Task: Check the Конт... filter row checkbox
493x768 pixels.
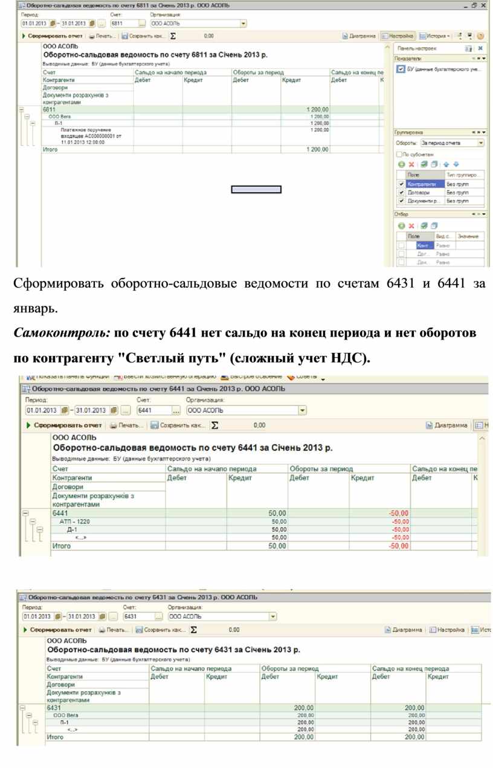Action: [x=401, y=246]
